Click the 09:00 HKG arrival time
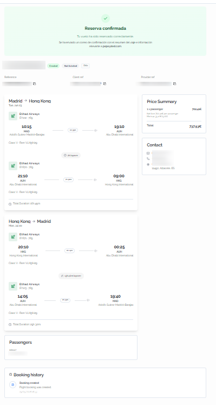This screenshot has height=405, width=216. [x=119, y=176]
